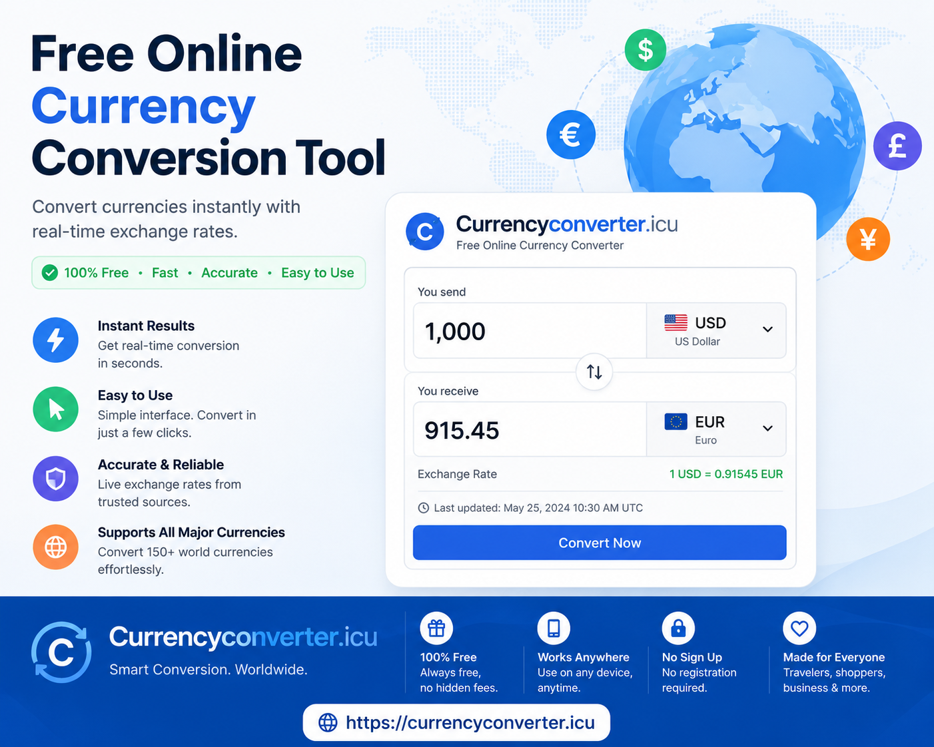Click the purple shield Accurate & Reliable icon
The height and width of the screenshot is (747, 934).
pos(56,479)
